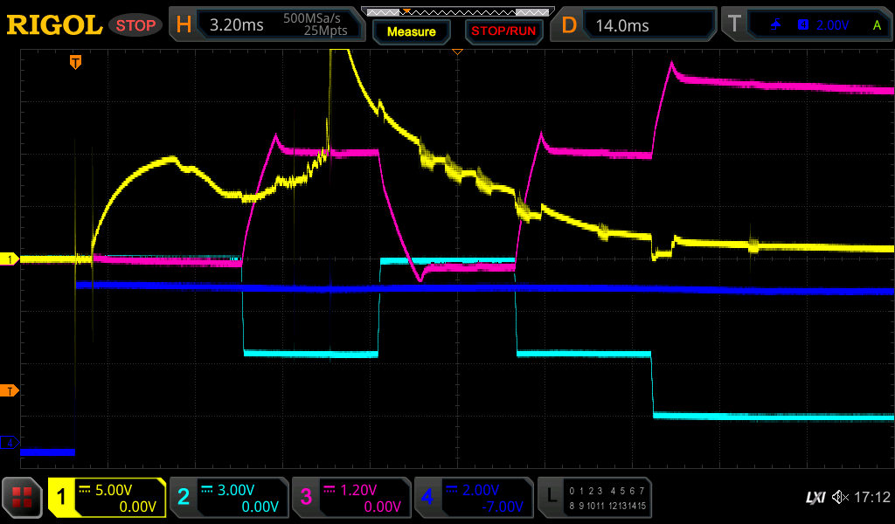Open the function navigation menu icon
895x524 pixels.
point(23,498)
